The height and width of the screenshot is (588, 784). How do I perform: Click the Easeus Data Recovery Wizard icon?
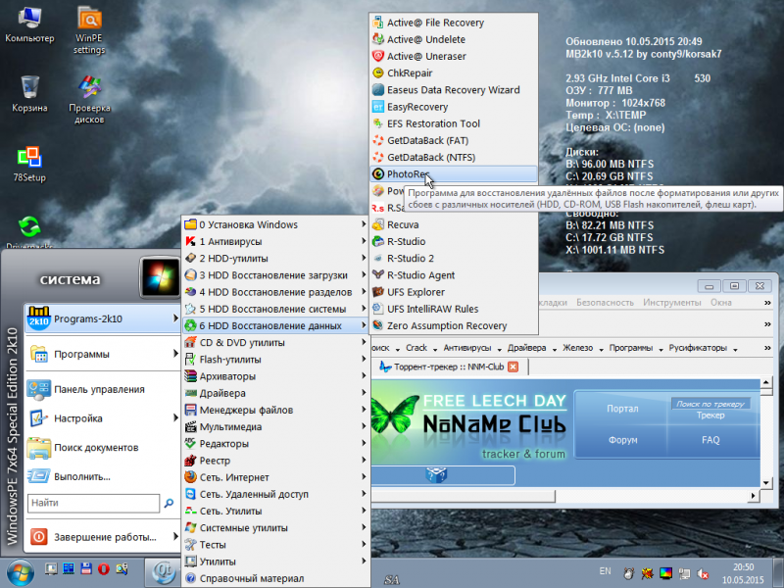378,90
